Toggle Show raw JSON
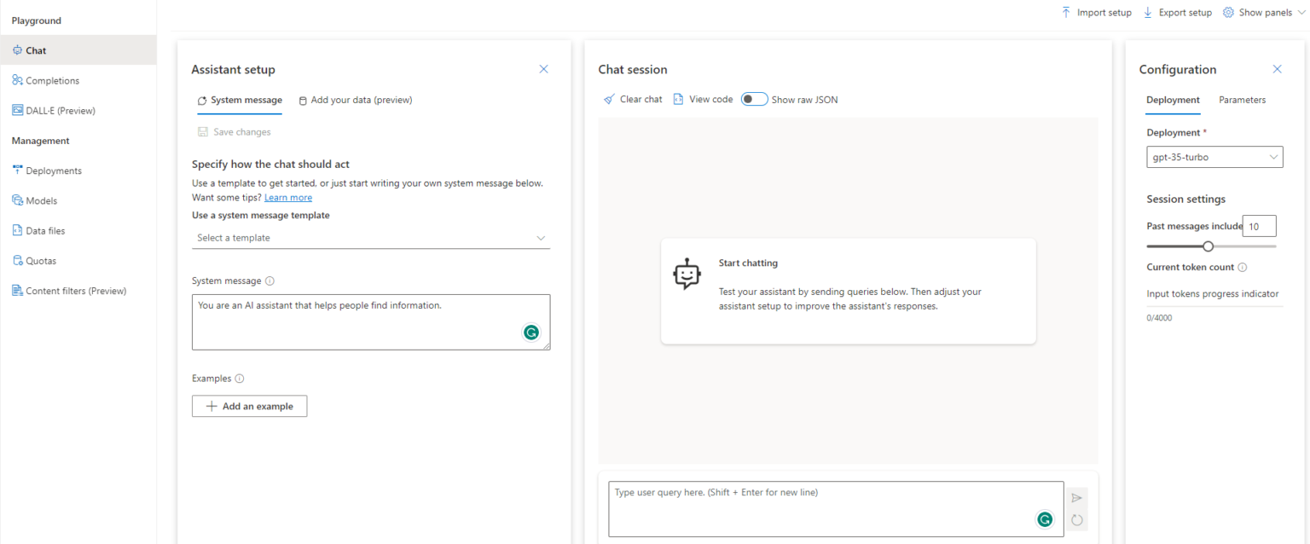This screenshot has height=544, width=1310. pyautogui.click(x=754, y=99)
